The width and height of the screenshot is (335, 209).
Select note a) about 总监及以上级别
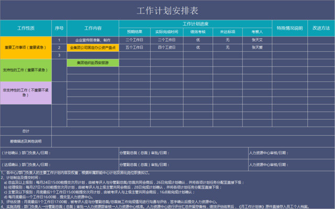[x=124, y=182]
